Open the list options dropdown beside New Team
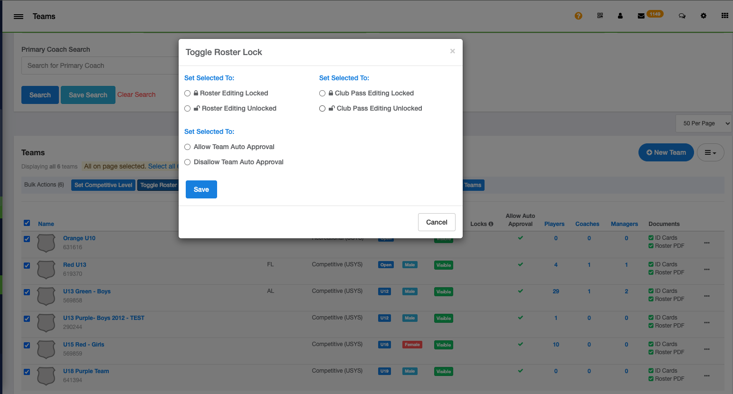Image resolution: width=733 pixels, height=394 pixels. [x=710, y=152]
